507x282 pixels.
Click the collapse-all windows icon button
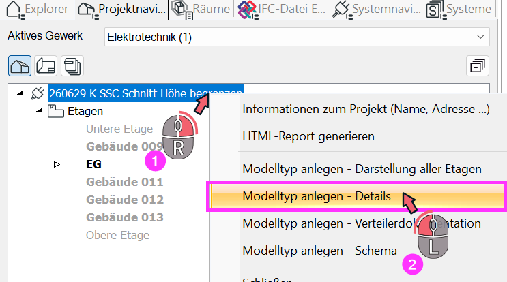tap(478, 66)
